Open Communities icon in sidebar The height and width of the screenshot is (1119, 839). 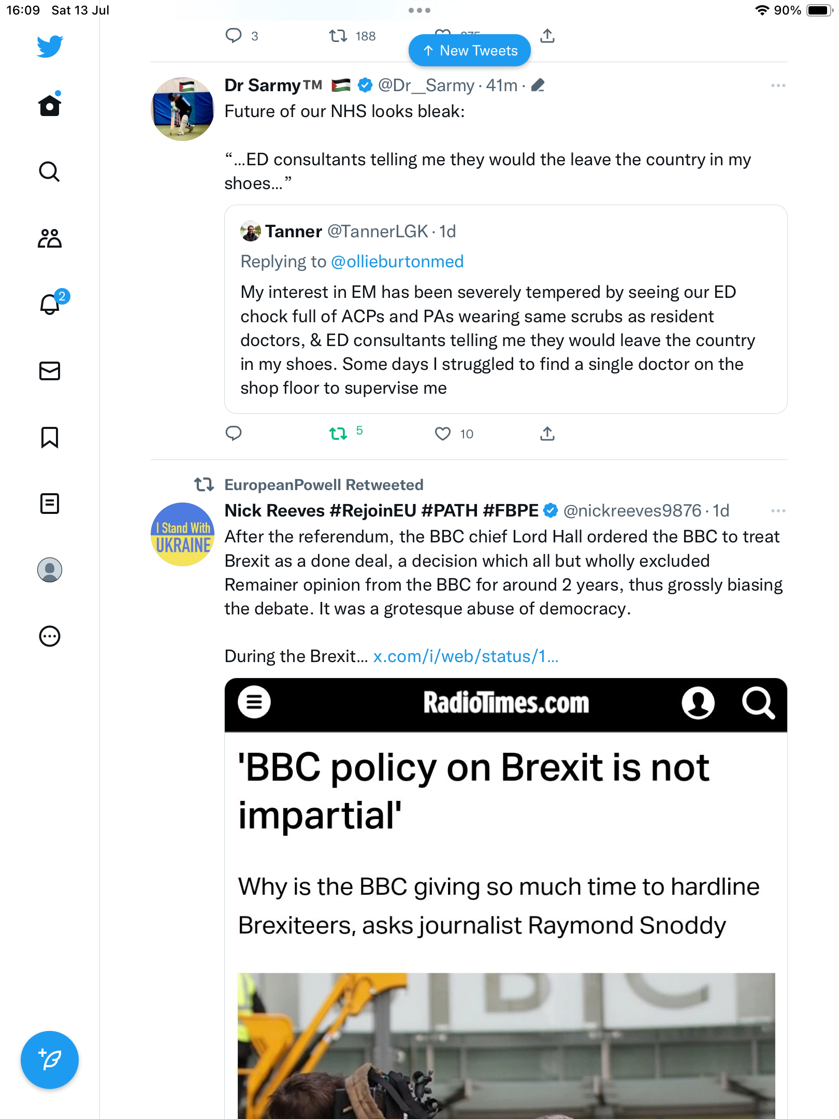tap(50, 238)
